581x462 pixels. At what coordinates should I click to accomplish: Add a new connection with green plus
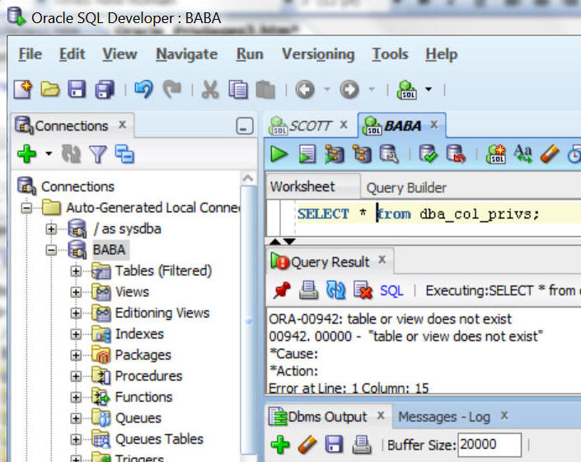coord(26,154)
